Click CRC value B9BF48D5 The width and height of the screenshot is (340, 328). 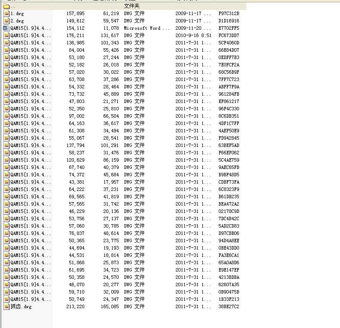[x=229, y=175]
